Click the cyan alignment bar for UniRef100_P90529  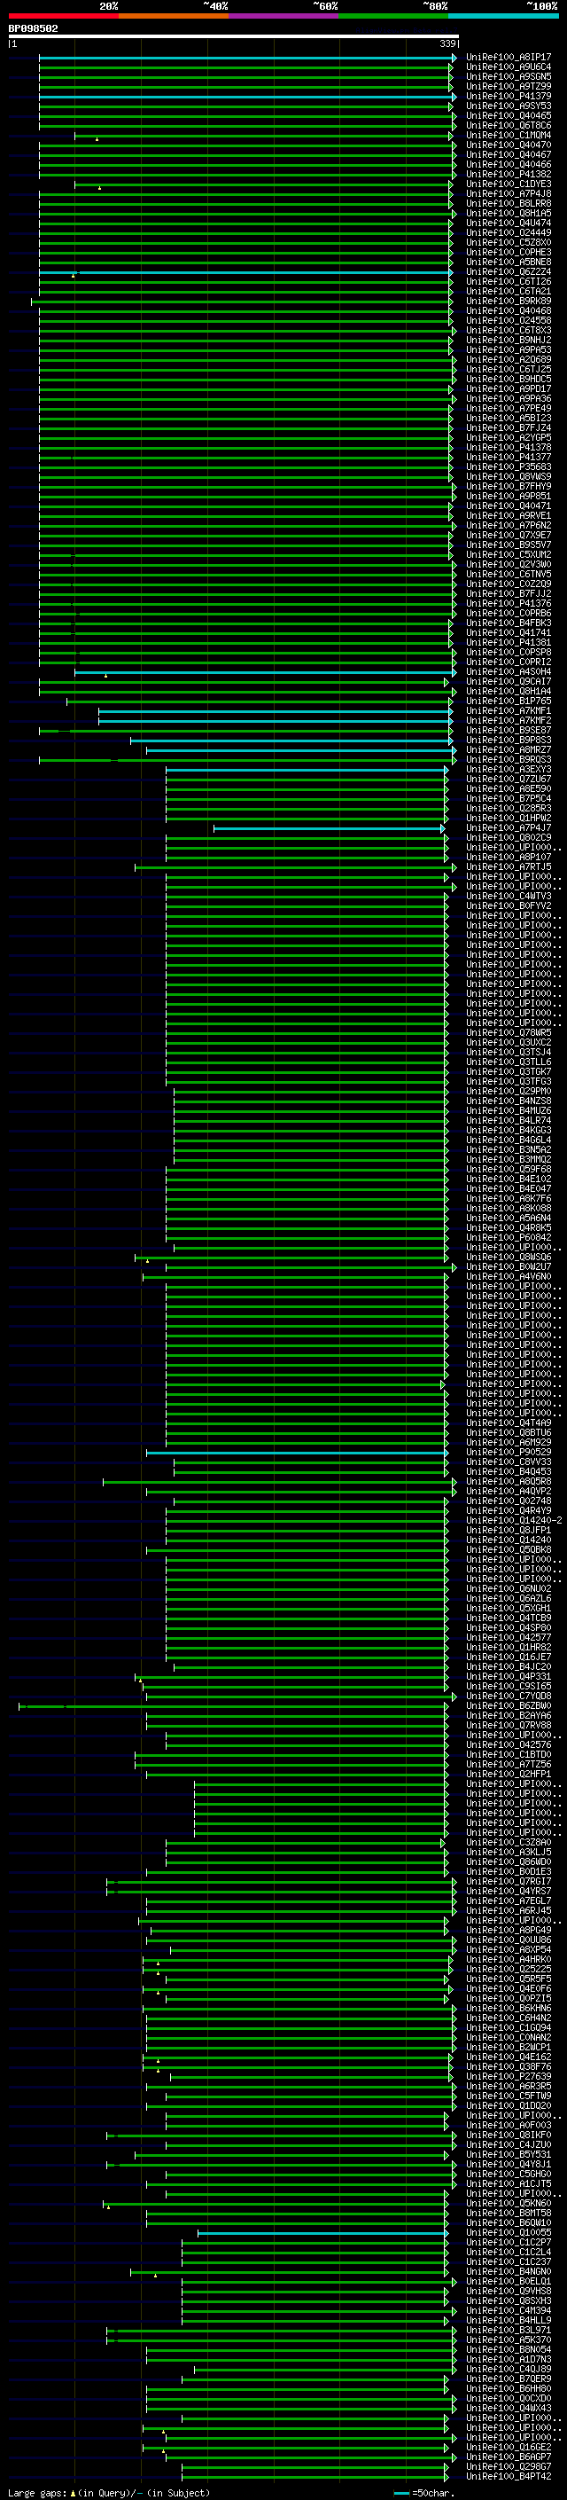coord(298,1453)
